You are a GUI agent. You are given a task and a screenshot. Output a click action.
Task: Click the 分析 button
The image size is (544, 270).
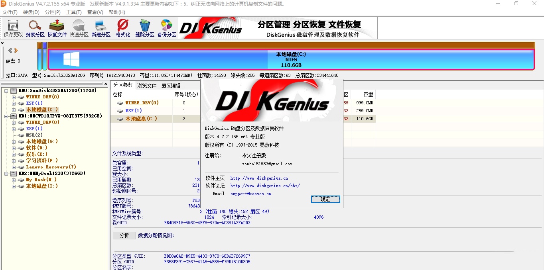pos(124,235)
